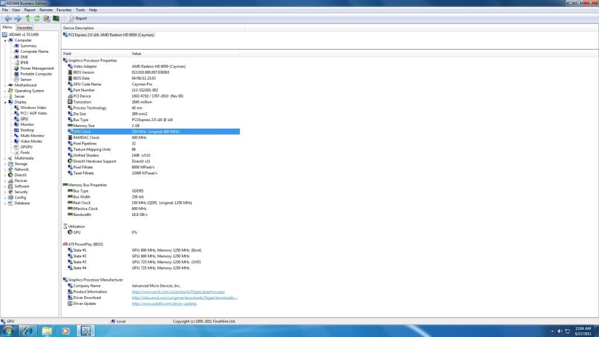Select the Fonts tree item

25,153
